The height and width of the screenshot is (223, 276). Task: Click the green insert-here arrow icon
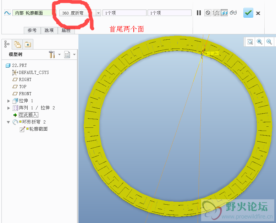[x=15, y=115]
